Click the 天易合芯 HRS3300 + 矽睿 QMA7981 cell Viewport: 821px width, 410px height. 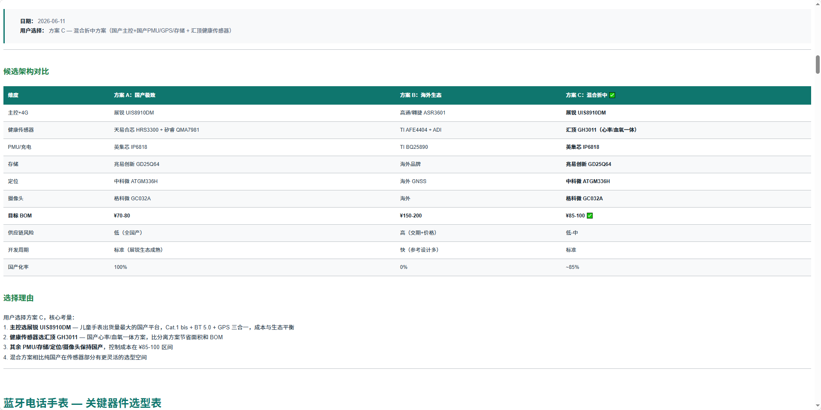(x=157, y=130)
